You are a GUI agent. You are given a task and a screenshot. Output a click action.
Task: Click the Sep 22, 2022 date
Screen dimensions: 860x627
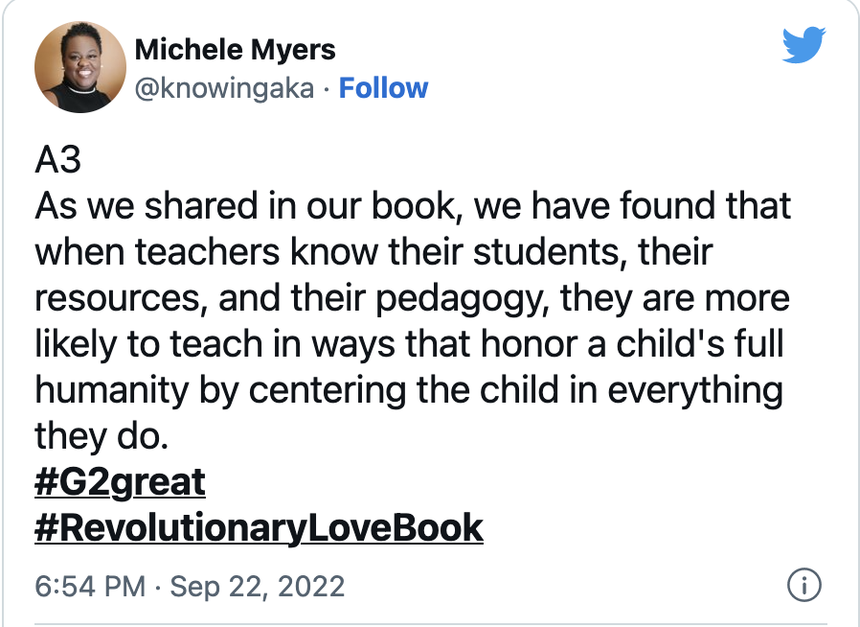click(258, 587)
